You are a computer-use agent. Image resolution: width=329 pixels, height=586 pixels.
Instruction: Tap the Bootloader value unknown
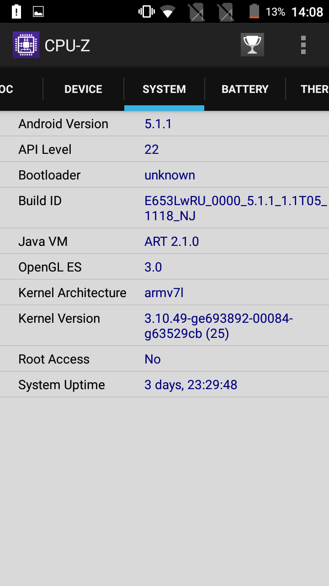click(x=170, y=175)
